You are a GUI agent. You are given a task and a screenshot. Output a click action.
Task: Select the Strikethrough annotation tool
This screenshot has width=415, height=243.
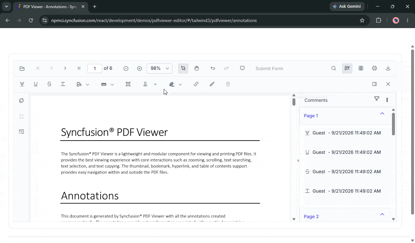49,84
